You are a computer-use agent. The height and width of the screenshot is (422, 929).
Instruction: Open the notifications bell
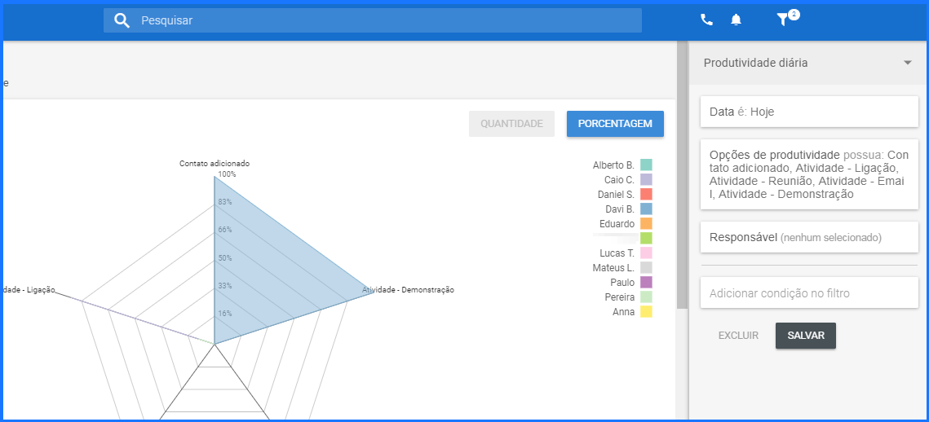click(x=736, y=20)
